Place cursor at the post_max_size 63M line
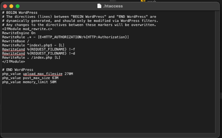The image size is (222, 138). 30,78
